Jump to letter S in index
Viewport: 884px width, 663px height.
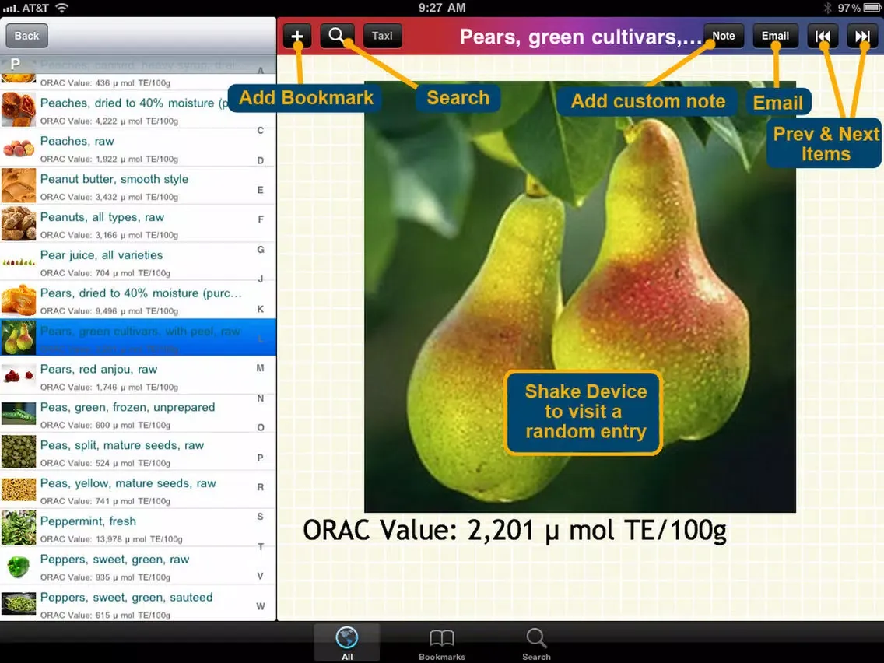(x=261, y=517)
